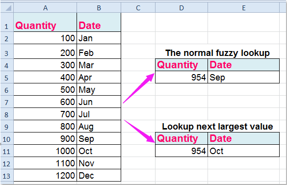287x185 pixels.
Task: Click the Oct result in cell E11
Action: coord(244,151)
